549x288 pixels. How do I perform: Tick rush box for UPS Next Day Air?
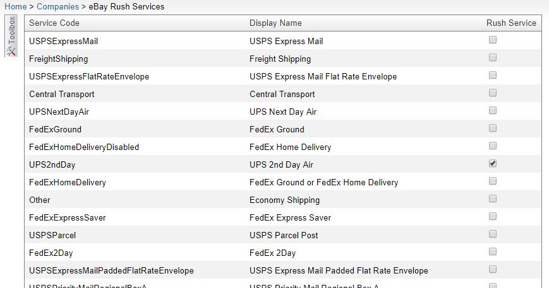click(493, 110)
